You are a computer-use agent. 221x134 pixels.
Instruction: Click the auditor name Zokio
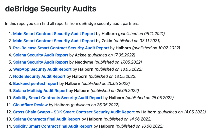[x=107, y=41]
